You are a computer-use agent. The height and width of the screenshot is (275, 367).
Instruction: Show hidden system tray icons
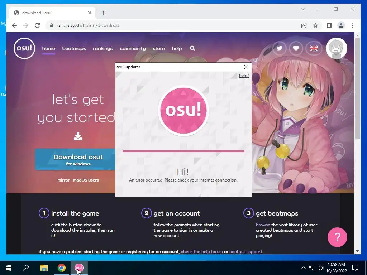click(303, 268)
